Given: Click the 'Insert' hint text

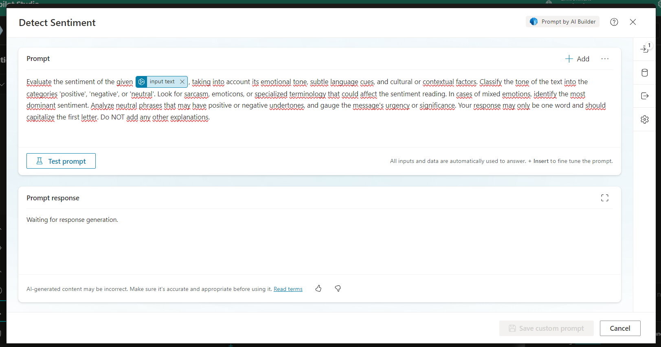Looking at the screenshot, I should (x=541, y=161).
